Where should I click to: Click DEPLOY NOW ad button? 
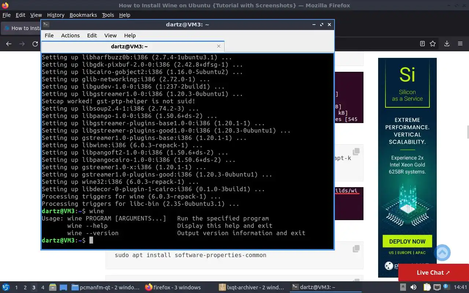[x=407, y=241]
